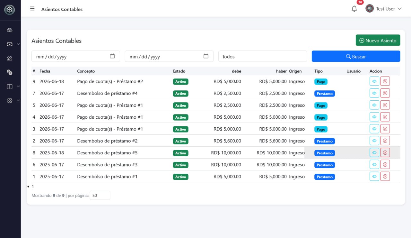Image resolution: width=411 pixels, height=238 pixels.
Task: Click the Test User avatar image
Action: pyautogui.click(x=370, y=9)
